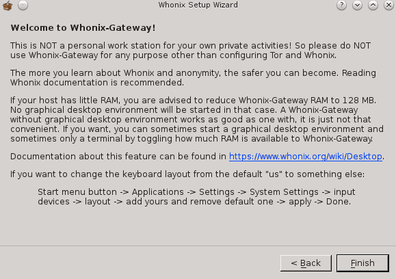Maximize the wizard using the up-chevron button
Viewport: 396px width, 279px height.
tap(373, 5)
